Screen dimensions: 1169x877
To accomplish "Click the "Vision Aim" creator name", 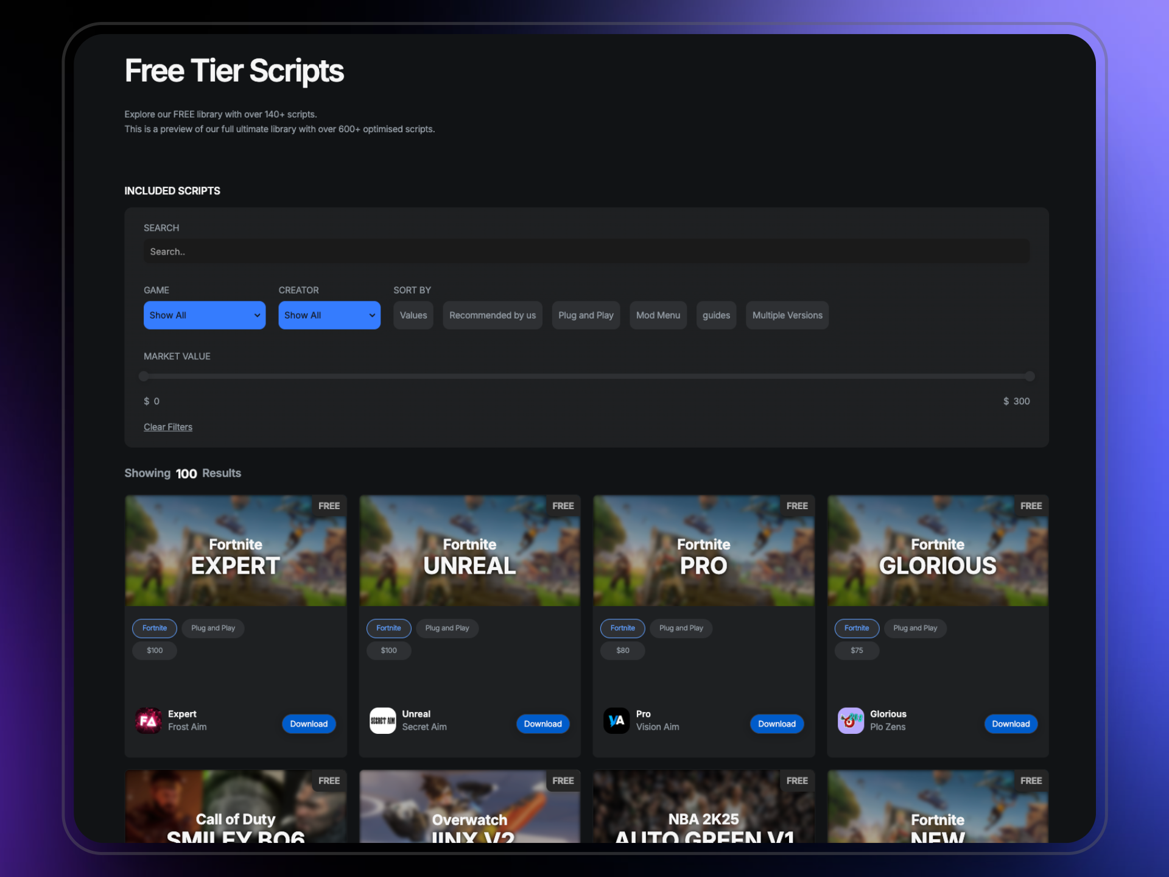I will pos(658,727).
